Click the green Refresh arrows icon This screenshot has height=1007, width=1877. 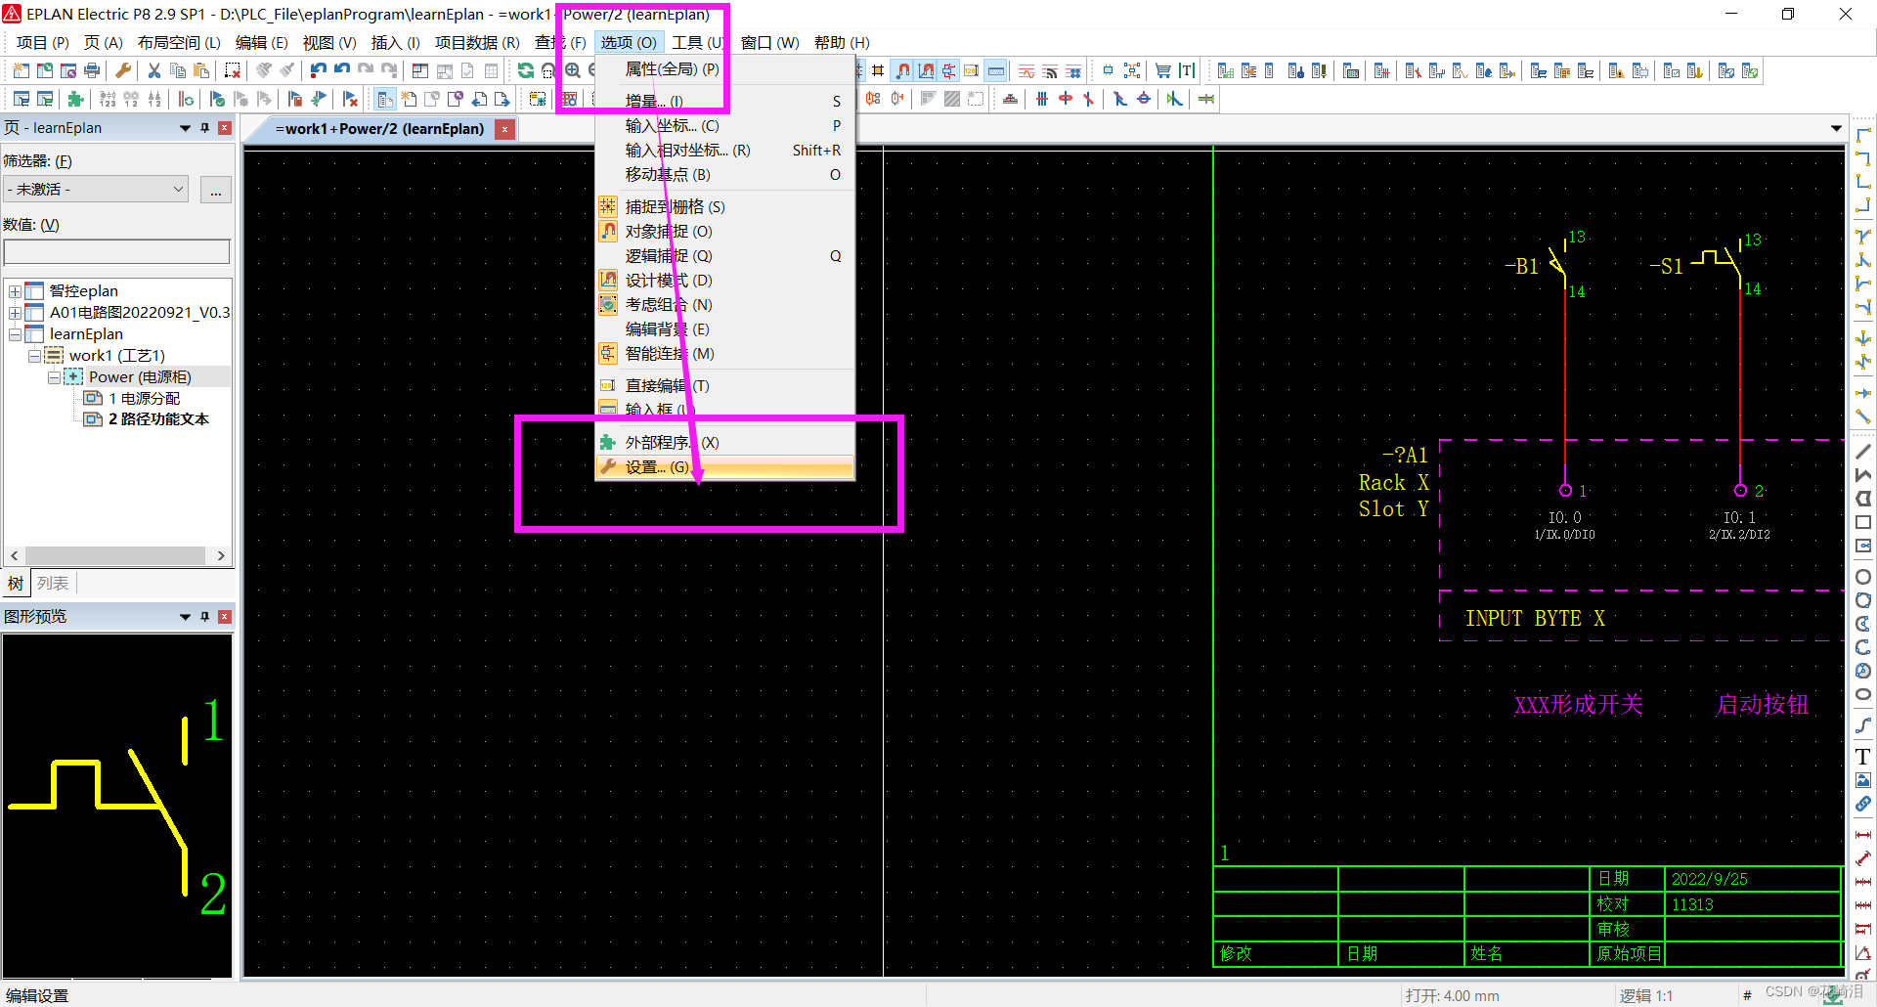[526, 70]
